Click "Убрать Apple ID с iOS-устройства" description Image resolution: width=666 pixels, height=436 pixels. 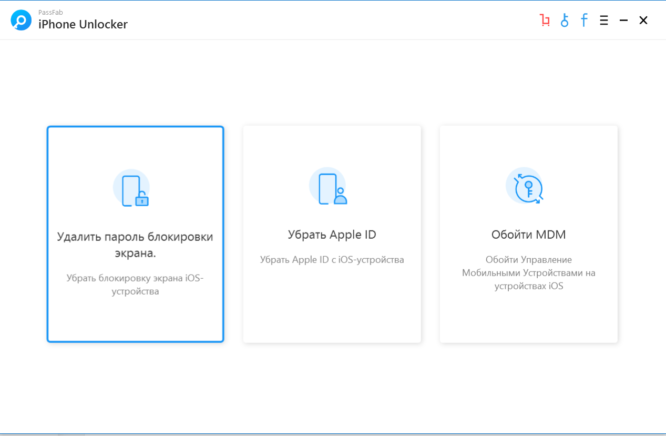click(x=332, y=260)
